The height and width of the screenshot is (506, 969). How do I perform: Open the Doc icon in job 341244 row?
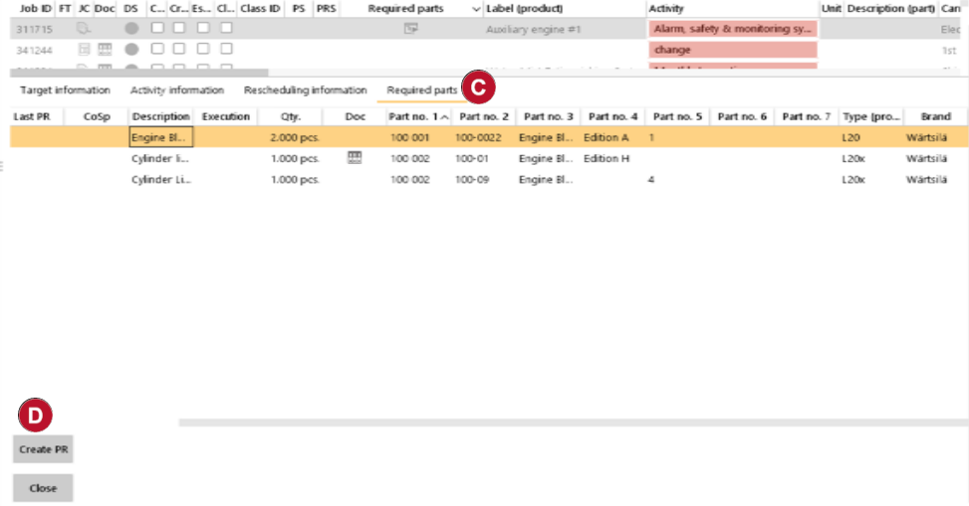[x=105, y=50]
